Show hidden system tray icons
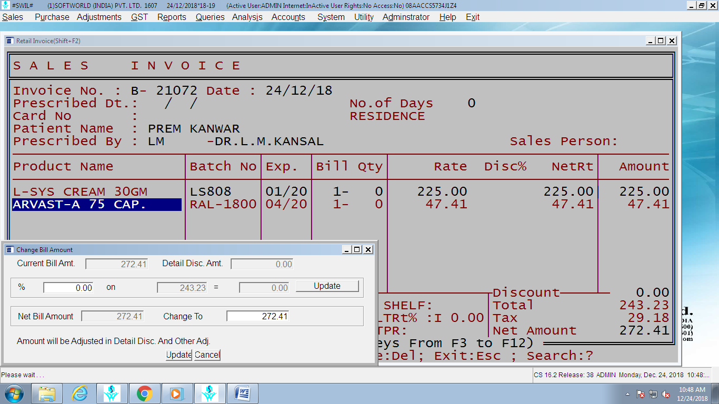 click(627, 394)
